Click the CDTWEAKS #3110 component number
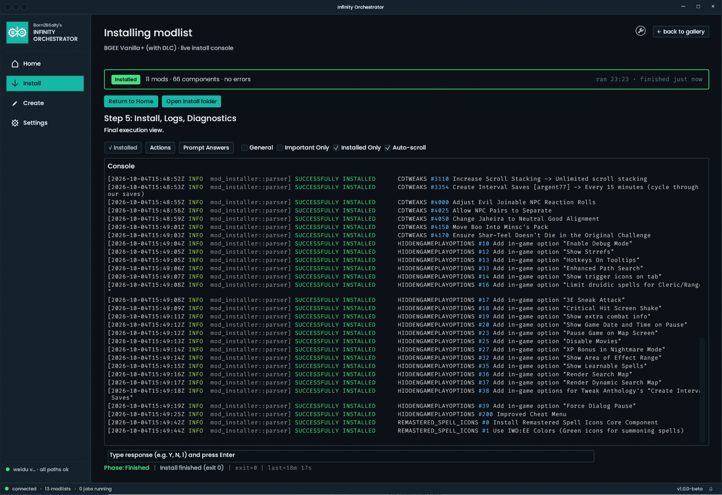This screenshot has width=722, height=495. pos(440,179)
